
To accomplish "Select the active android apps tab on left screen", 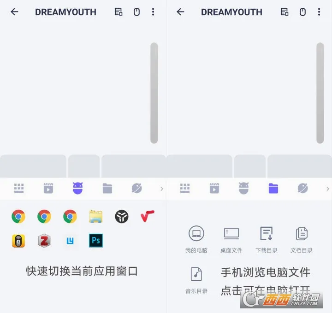I will point(78,188).
